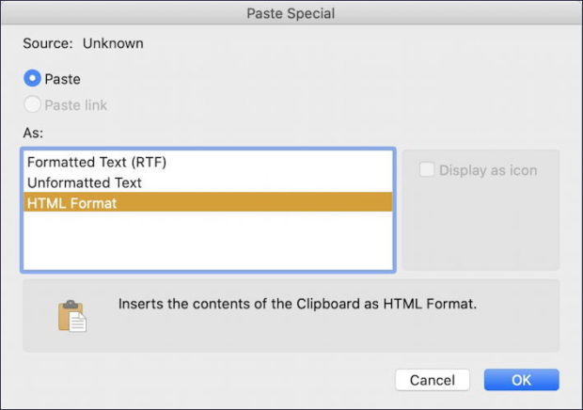The height and width of the screenshot is (410, 583).
Task: Enable the Display as icon checkbox
Action: click(427, 170)
